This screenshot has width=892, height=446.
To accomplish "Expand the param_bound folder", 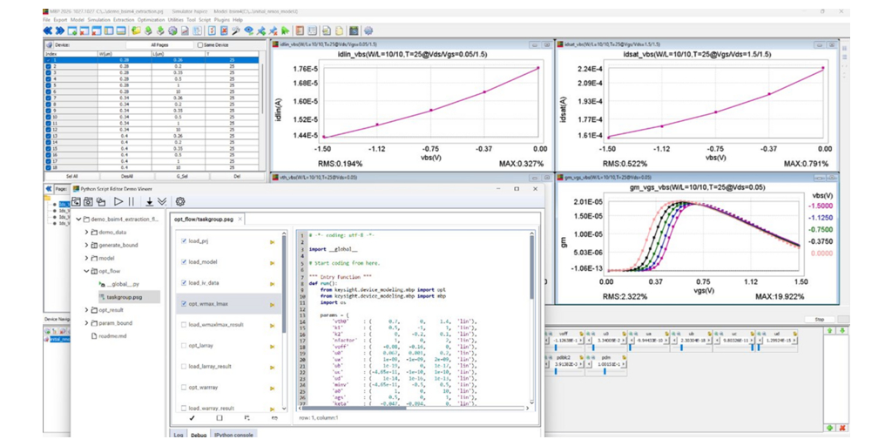I will [x=86, y=323].
